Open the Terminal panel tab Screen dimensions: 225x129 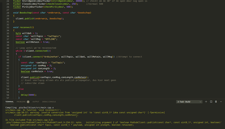click(9, 102)
